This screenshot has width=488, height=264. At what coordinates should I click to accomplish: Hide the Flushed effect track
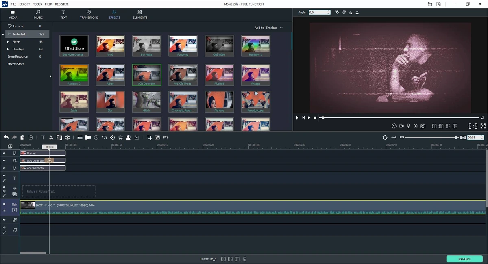pyautogui.click(x=4, y=153)
